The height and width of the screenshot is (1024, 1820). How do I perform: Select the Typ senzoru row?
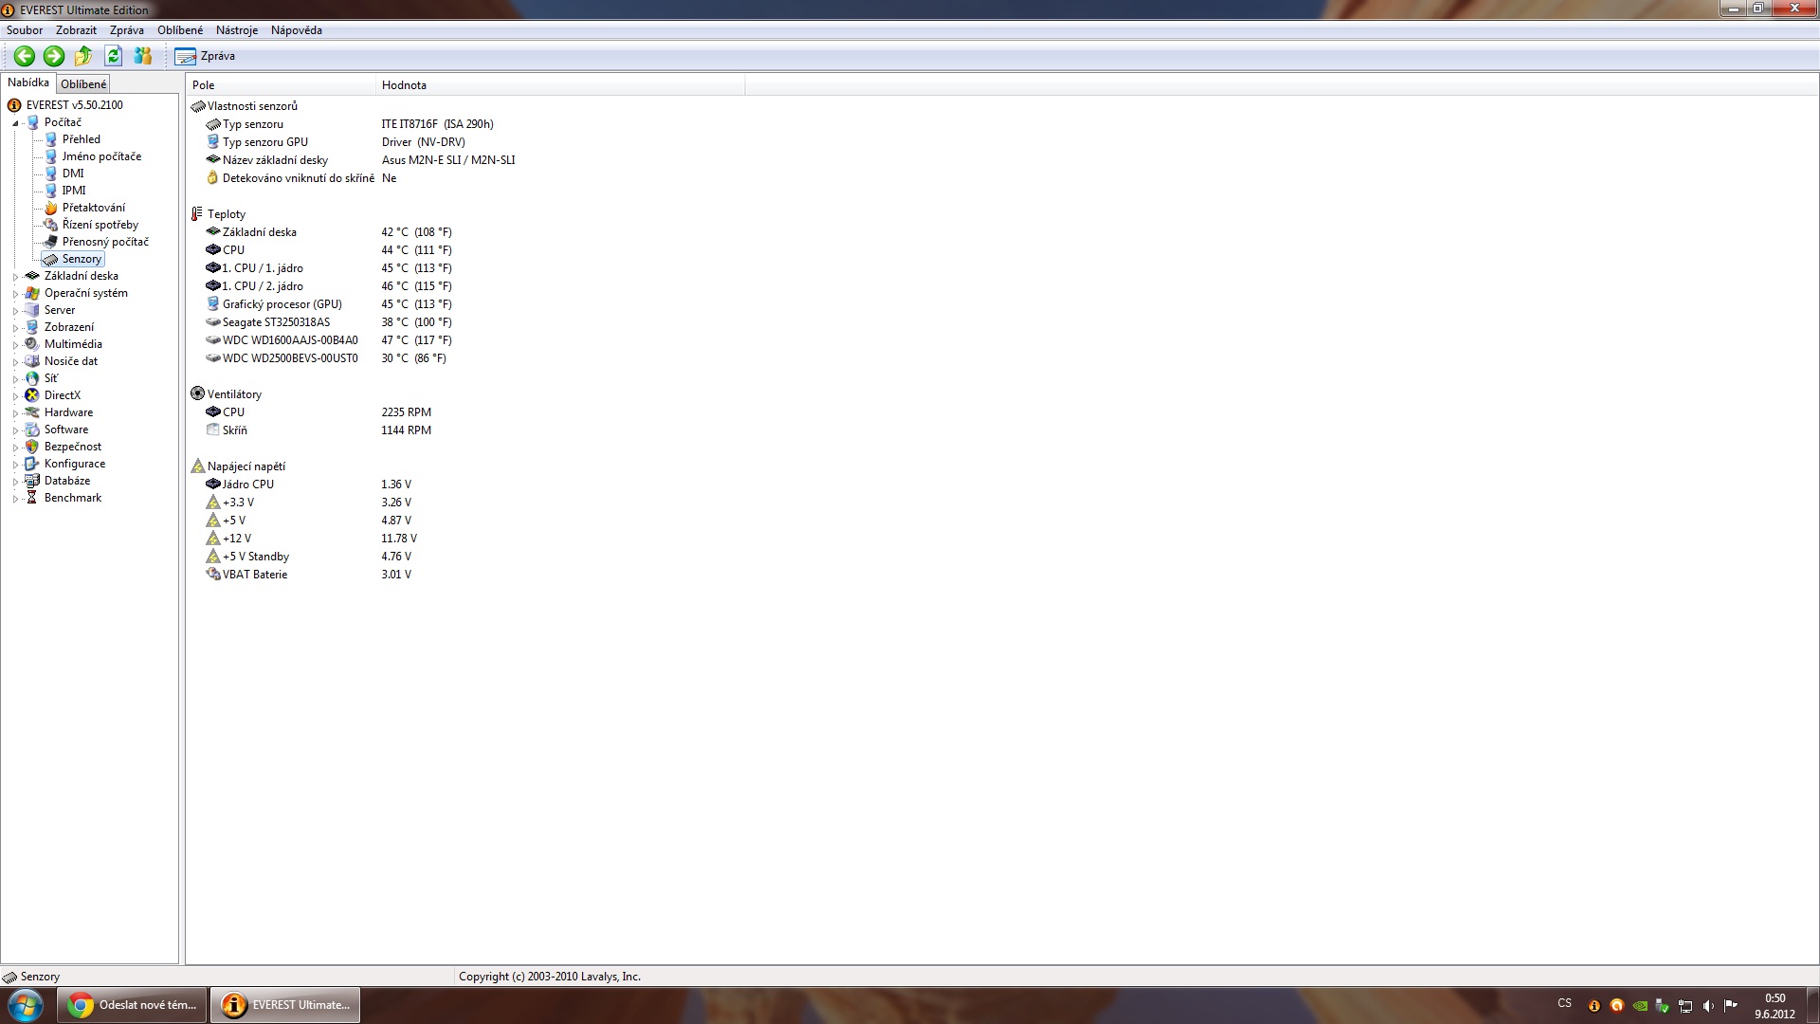point(351,124)
